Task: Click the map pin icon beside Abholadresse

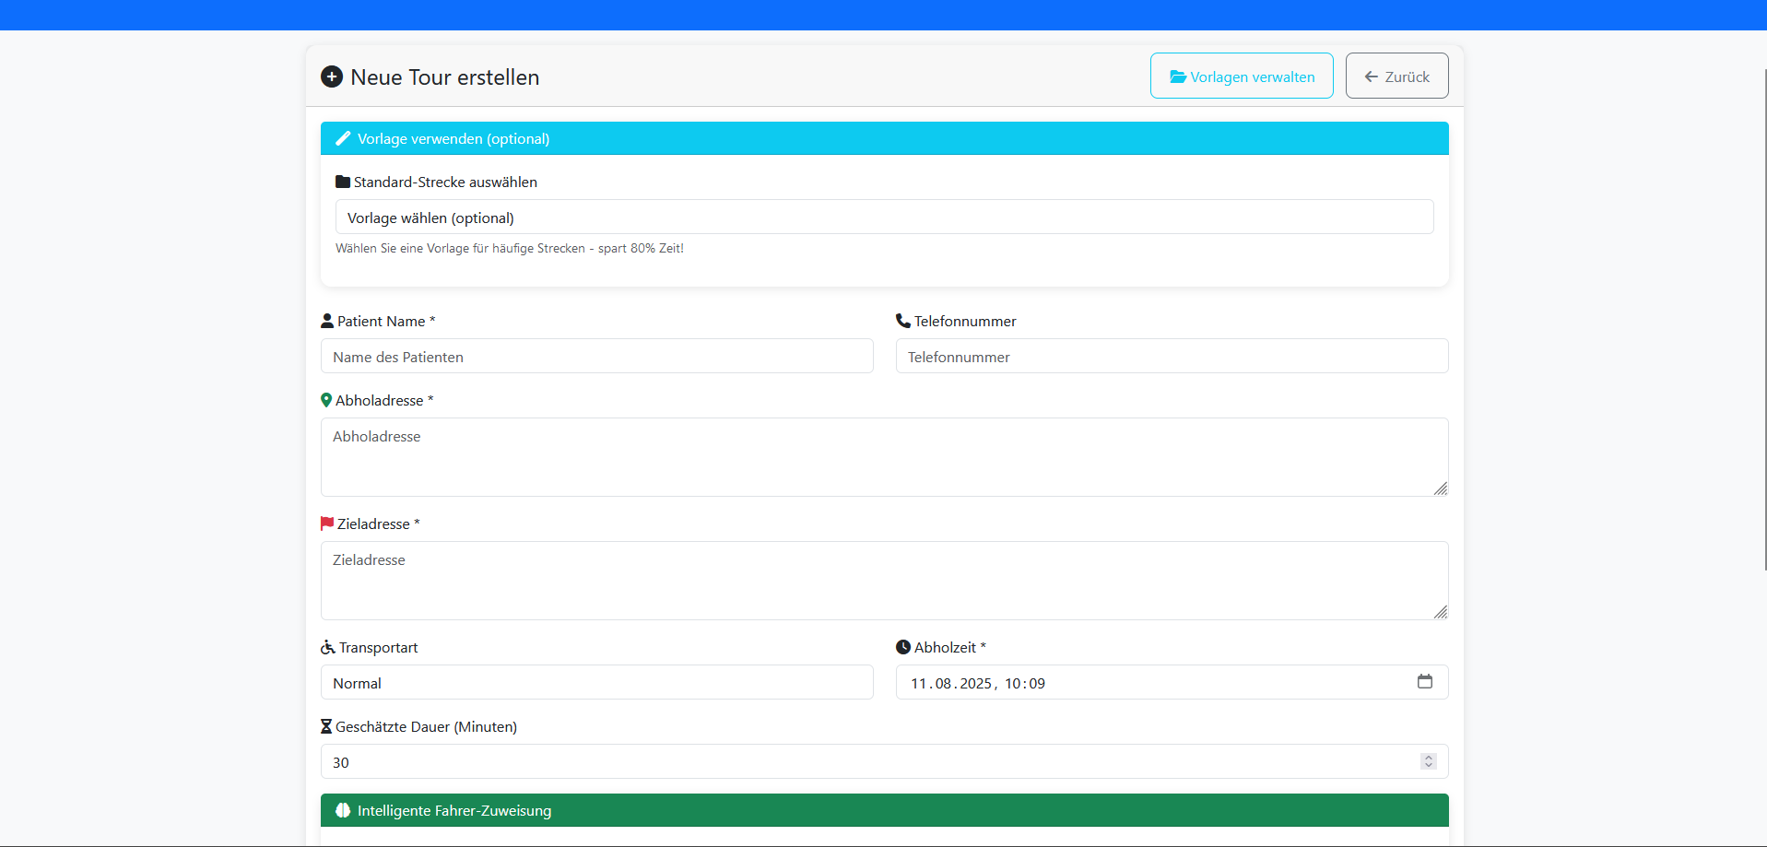Action: coord(326,399)
